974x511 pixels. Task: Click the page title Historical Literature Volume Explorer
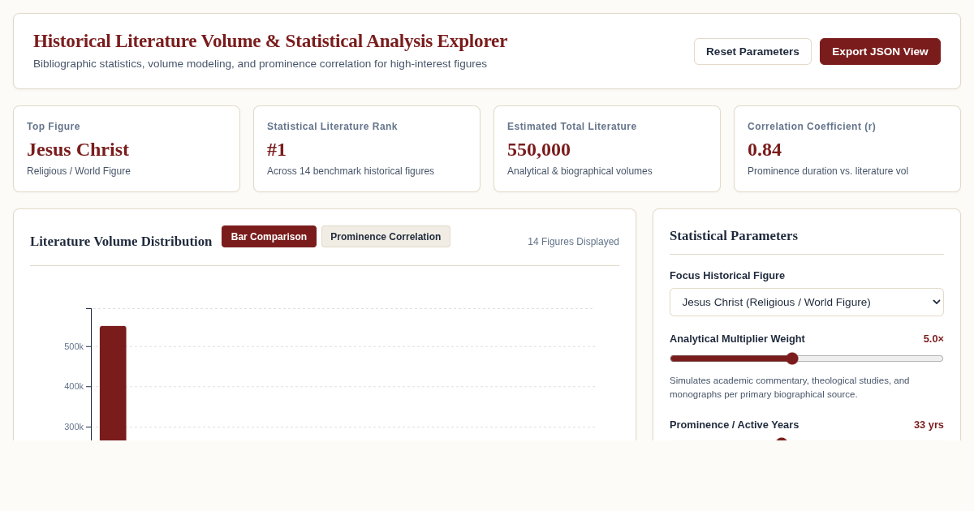(x=270, y=41)
